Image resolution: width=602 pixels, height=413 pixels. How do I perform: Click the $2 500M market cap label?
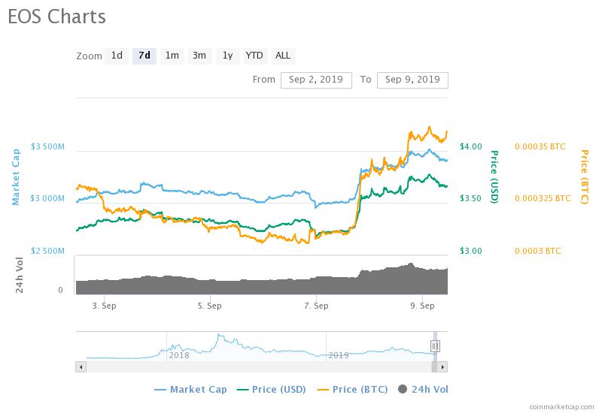pyautogui.click(x=47, y=251)
